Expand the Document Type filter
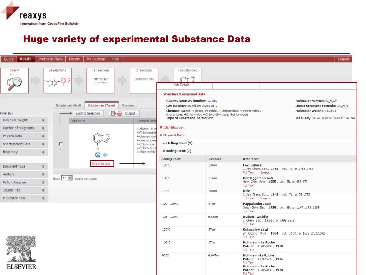 pyautogui.click(x=24, y=167)
